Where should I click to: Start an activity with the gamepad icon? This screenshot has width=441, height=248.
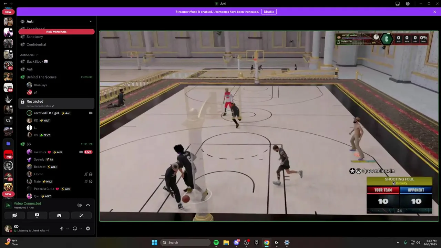pos(59,215)
